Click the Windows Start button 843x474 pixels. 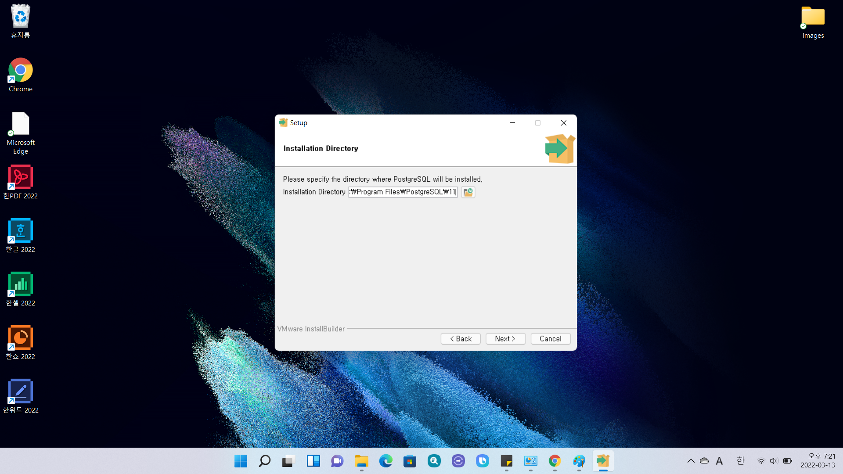click(x=241, y=461)
